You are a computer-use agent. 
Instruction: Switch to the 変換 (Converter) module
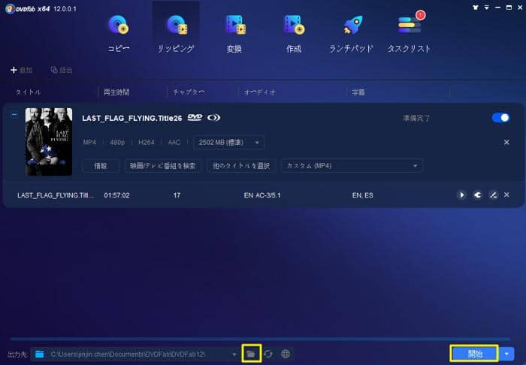point(235,34)
